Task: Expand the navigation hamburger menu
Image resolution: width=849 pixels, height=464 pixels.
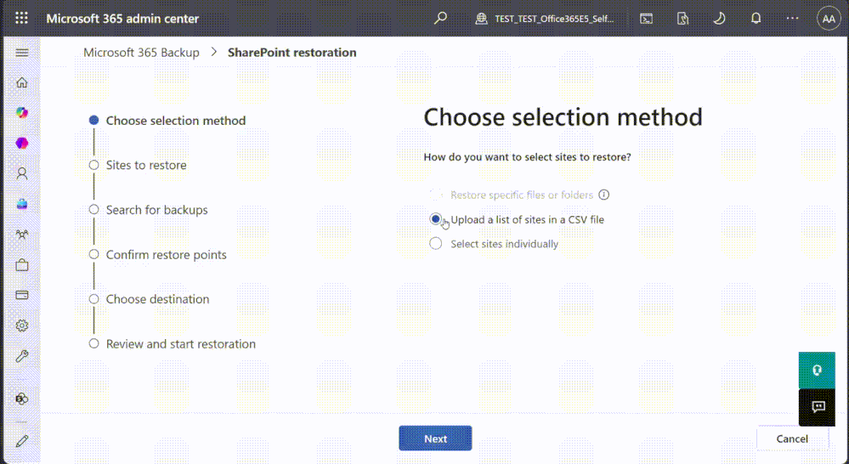Action: point(22,53)
